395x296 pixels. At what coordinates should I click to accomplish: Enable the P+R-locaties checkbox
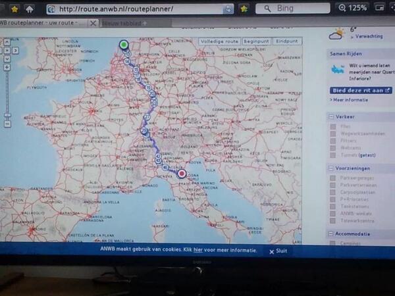[332, 199]
